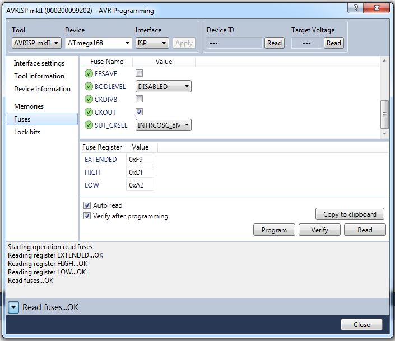Click the LOW register label

(92, 185)
